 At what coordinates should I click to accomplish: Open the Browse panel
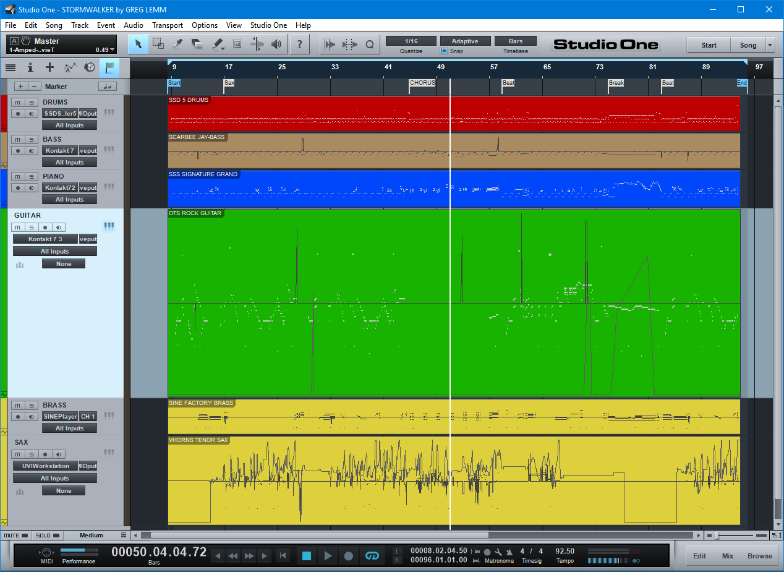(x=760, y=556)
